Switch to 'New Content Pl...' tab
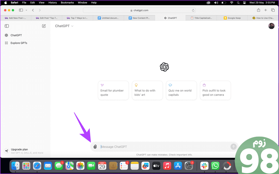The height and width of the screenshot is (174, 279). click(x=139, y=18)
